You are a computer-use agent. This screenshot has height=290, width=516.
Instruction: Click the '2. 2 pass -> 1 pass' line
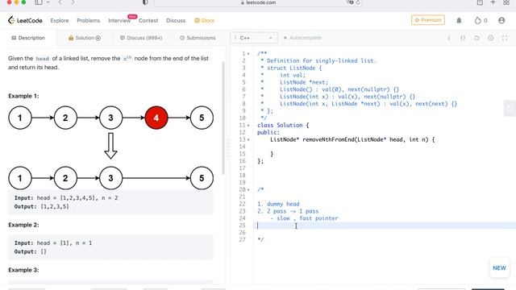[288, 211]
